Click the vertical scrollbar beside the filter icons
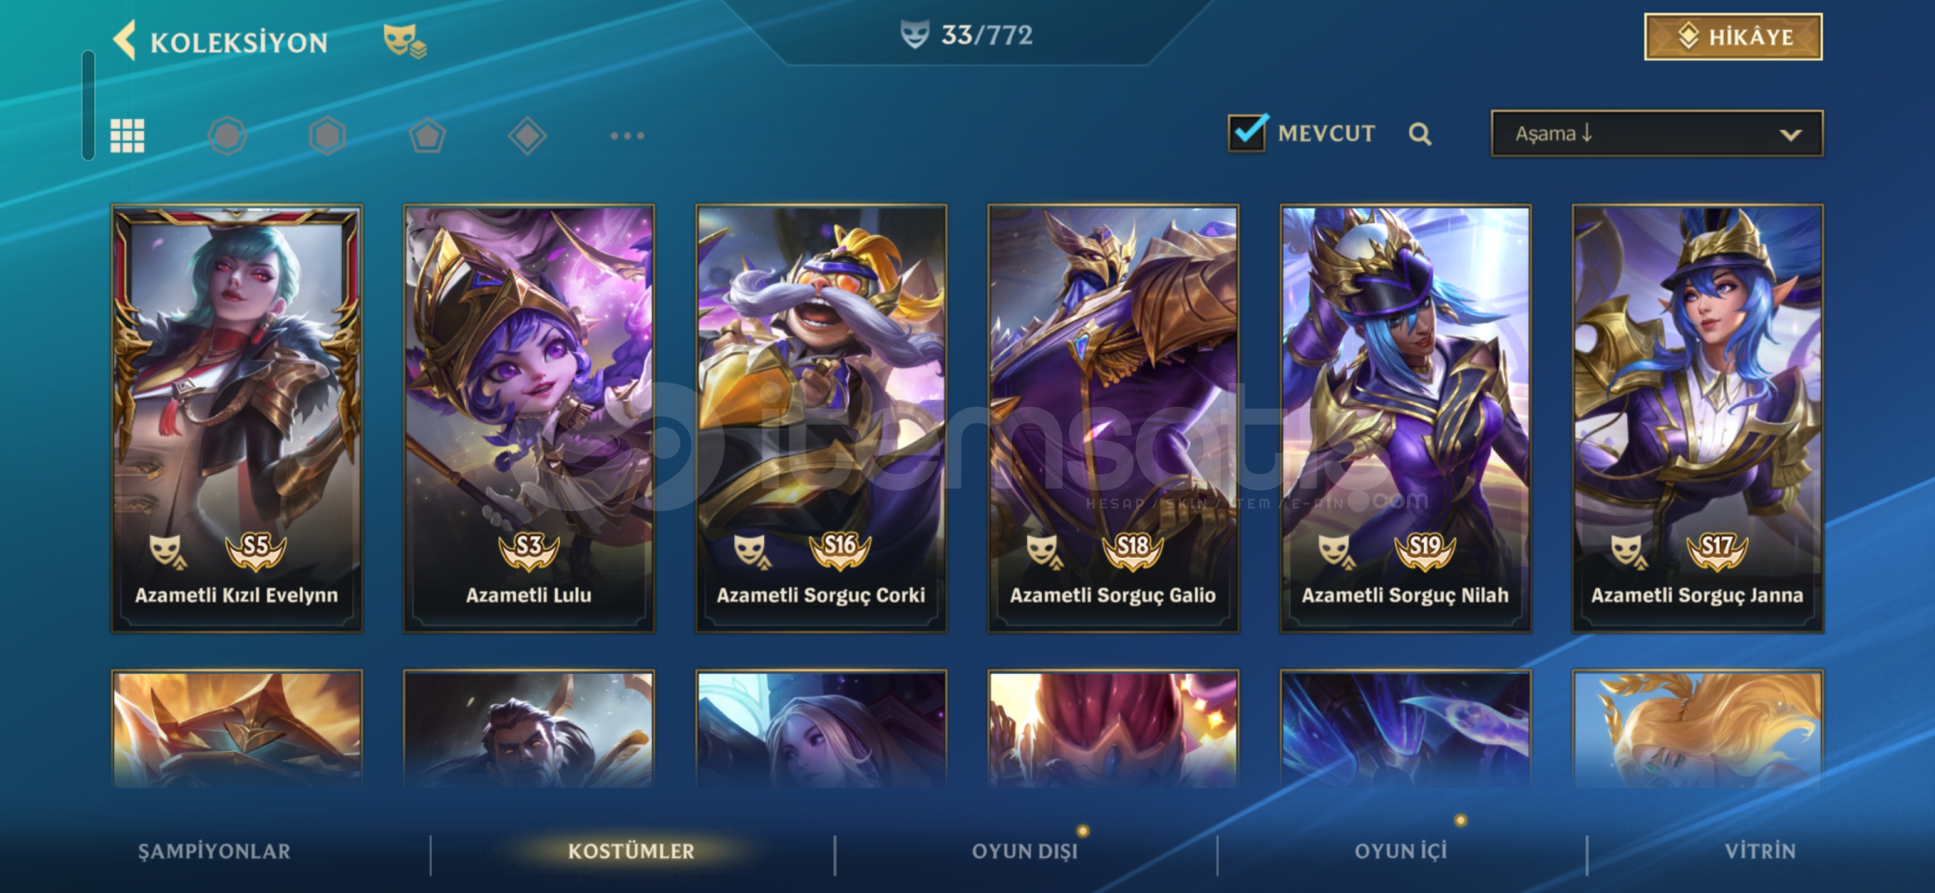The image size is (1935, 893). (x=88, y=105)
